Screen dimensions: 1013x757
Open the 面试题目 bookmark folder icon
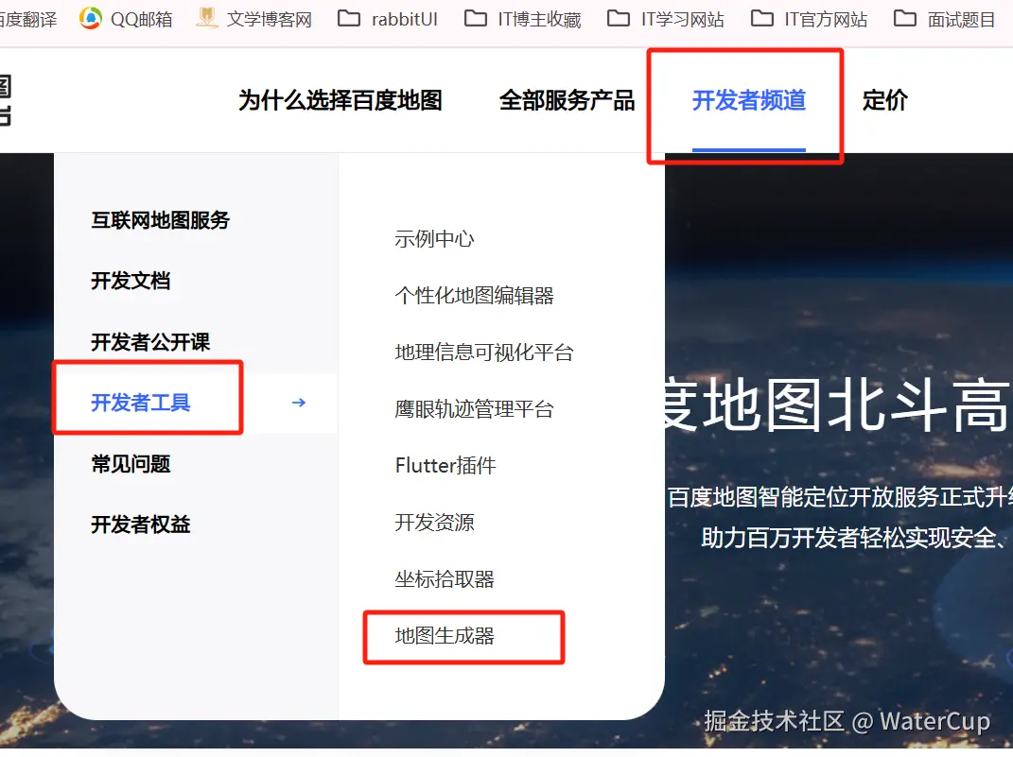904,18
